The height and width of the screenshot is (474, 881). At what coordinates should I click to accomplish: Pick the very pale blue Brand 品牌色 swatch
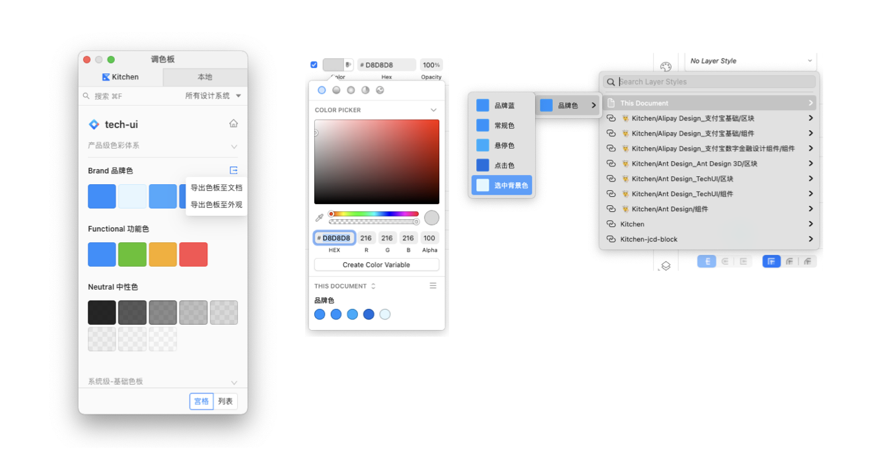(132, 196)
